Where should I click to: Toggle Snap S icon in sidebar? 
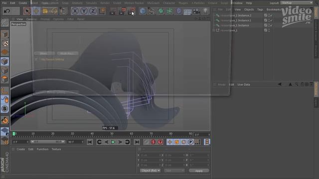[4, 108]
